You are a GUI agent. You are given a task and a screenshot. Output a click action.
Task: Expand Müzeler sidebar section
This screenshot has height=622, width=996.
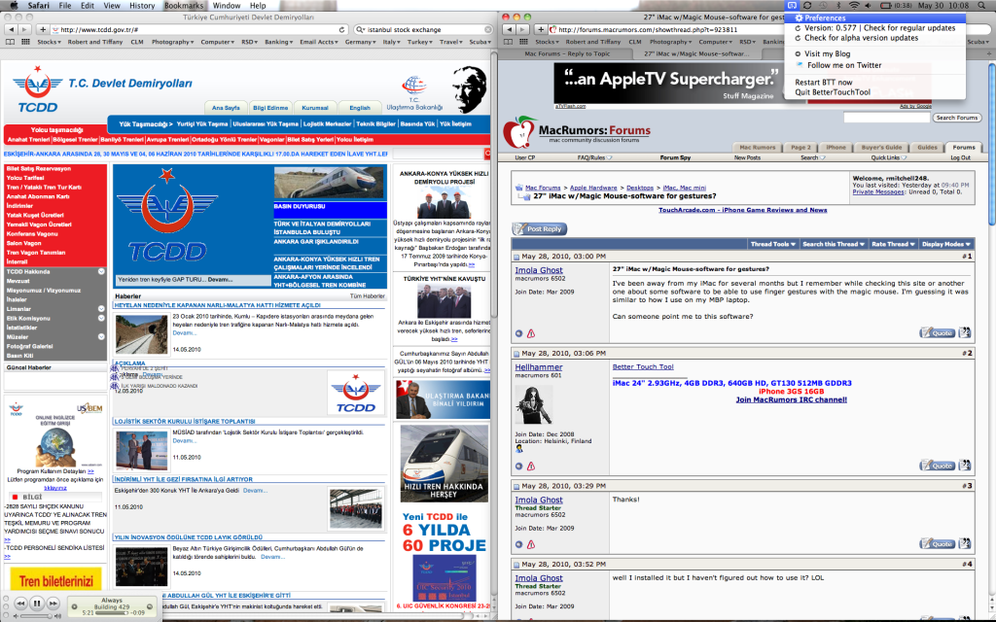[101, 337]
